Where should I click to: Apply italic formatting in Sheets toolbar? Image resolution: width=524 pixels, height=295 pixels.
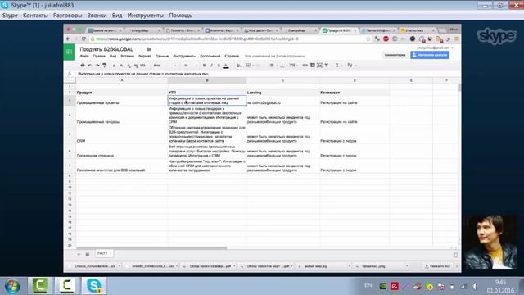click(211, 66)
